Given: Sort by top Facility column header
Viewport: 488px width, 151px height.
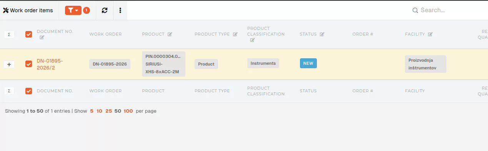Looking at the screenshot, I should 415,34.
